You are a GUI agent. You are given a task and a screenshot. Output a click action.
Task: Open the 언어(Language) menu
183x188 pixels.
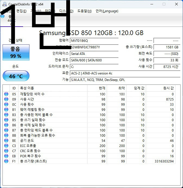(107, 11)
